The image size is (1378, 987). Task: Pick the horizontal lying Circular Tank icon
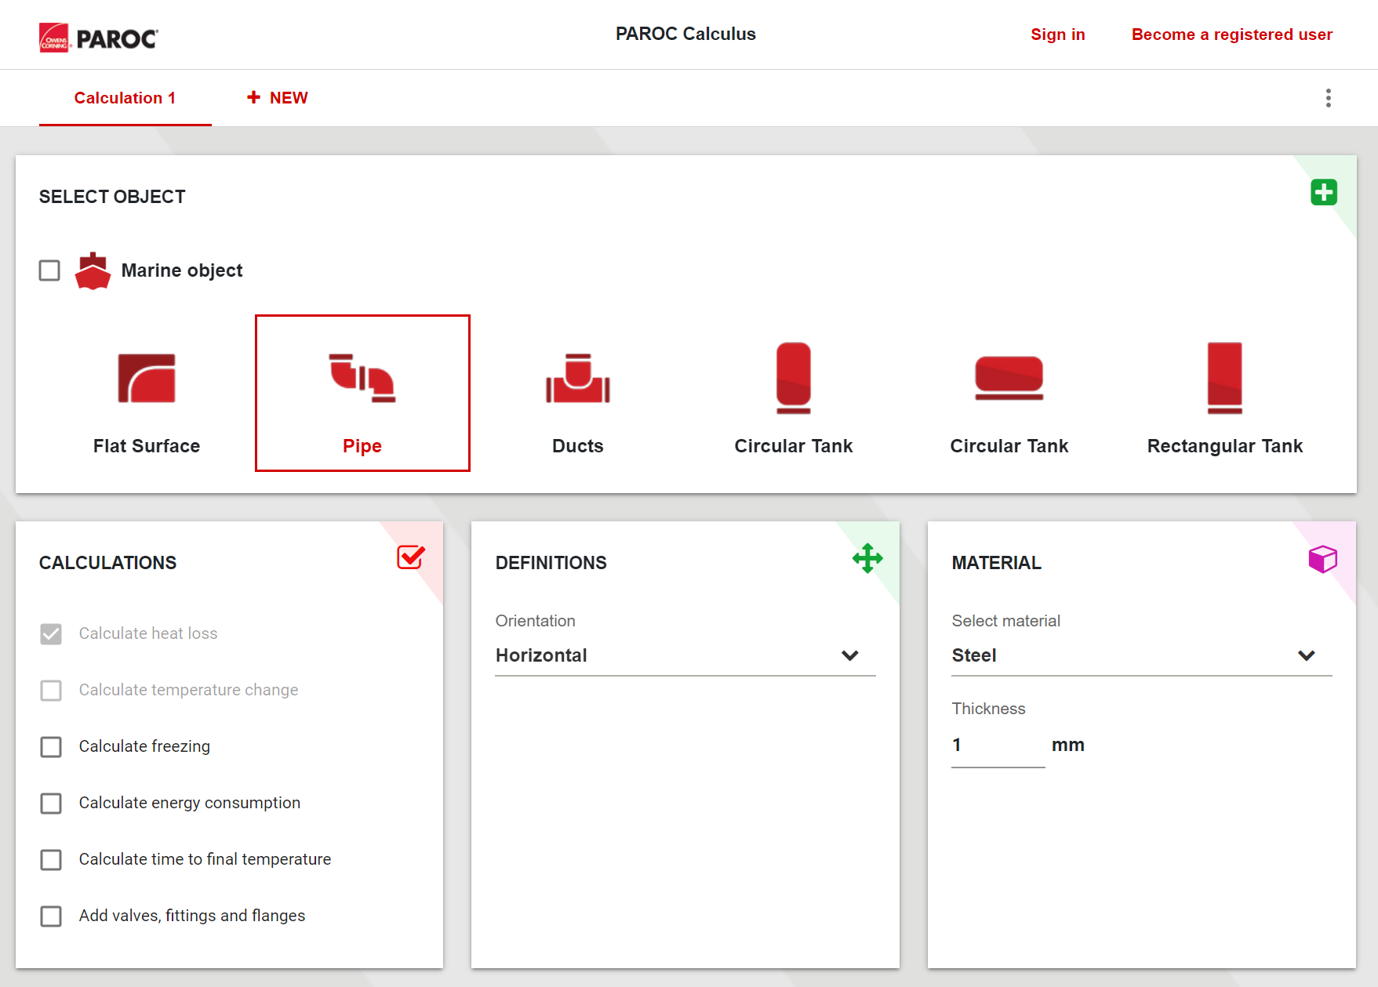(1009, 379)
